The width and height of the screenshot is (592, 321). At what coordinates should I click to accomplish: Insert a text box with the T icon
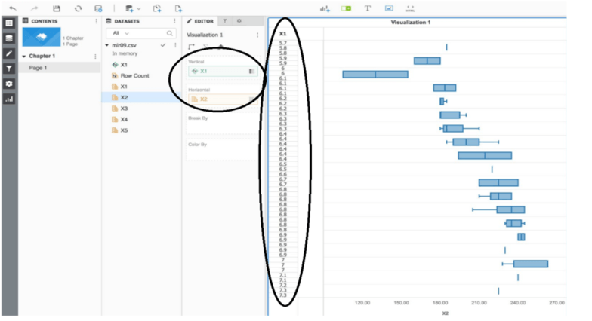[368, 8]
